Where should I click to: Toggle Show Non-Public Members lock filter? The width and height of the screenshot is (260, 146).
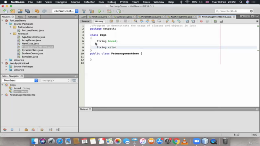[26, 130]
